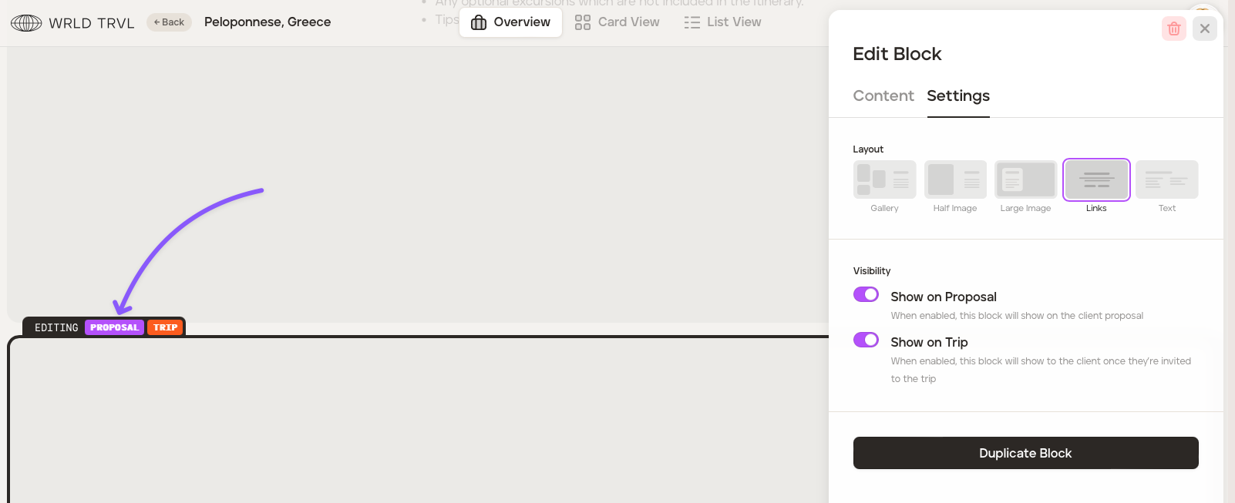Pick the Large Image layout icon
Screen dimensions: 1235x503
click(x=1025, y=179)
